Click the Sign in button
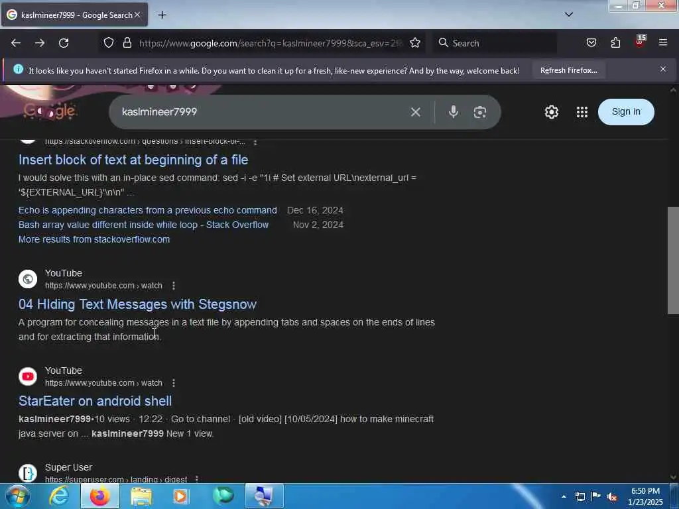Screen dimensions: 679x509 tap(626, 111)
